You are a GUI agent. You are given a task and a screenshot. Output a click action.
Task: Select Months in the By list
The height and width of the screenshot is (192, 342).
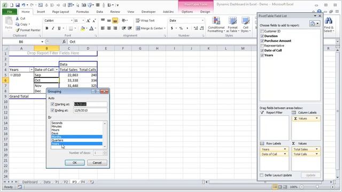(76, 137)
